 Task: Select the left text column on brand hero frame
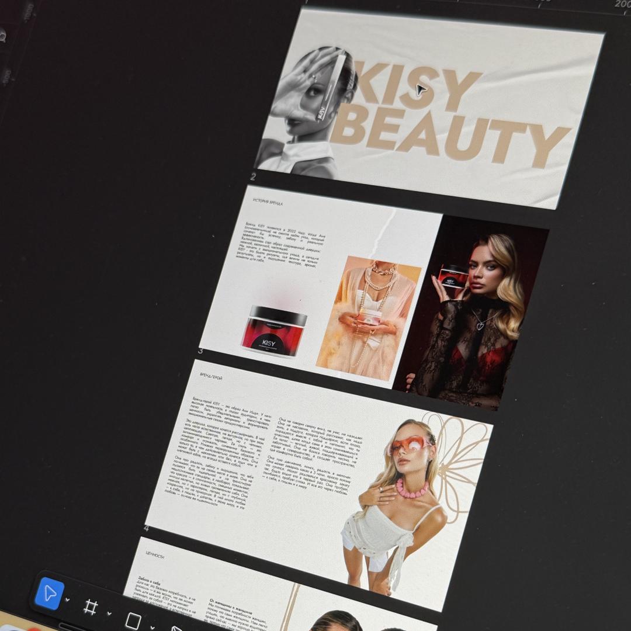(219, 453)
